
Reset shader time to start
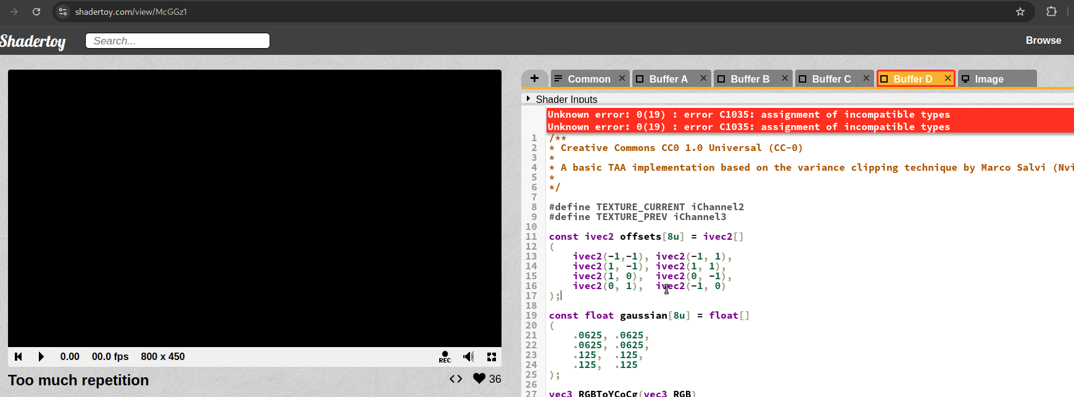click(19, 356)
